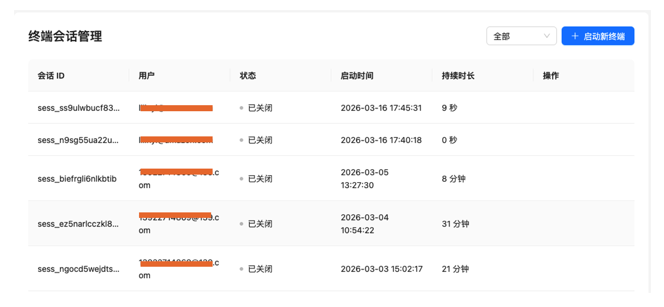Click the sess_n9sg55ua22u session ID
This screenshot has height=307, width=664.
tap(79, 140)
